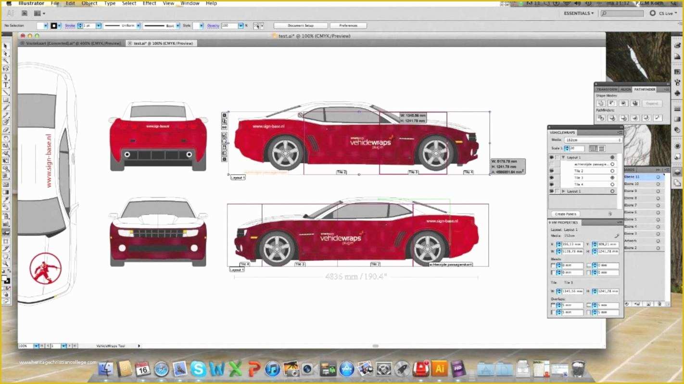Click trash icon in Vehiclewraps panel
This screenshot has width=684, height=384.
pos(610,214)
